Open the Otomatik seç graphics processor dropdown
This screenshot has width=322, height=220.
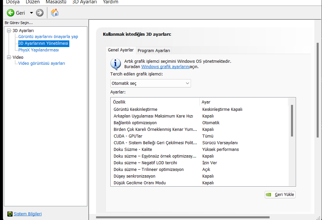[151, 83]
